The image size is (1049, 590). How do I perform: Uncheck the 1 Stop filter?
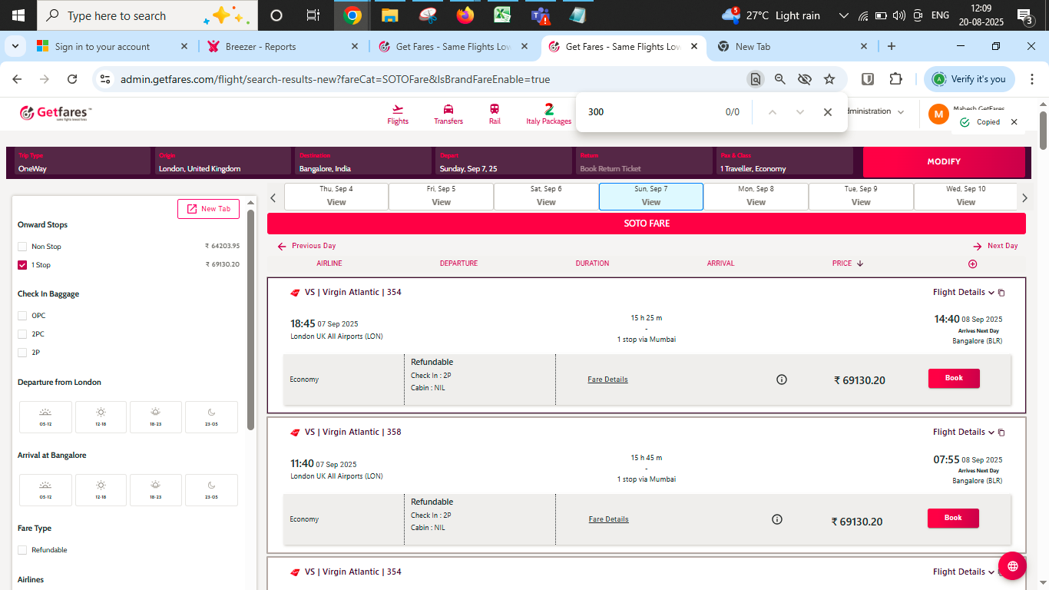22,265
